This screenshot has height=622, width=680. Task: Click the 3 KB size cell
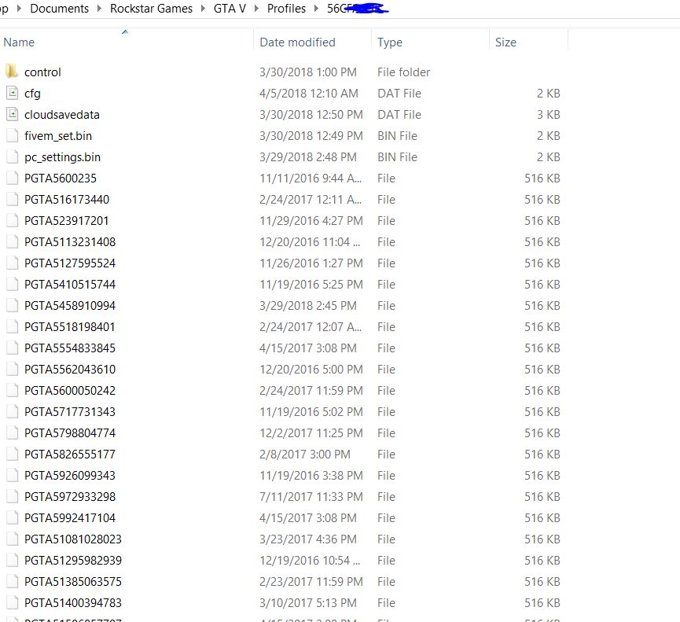point(549,115)
